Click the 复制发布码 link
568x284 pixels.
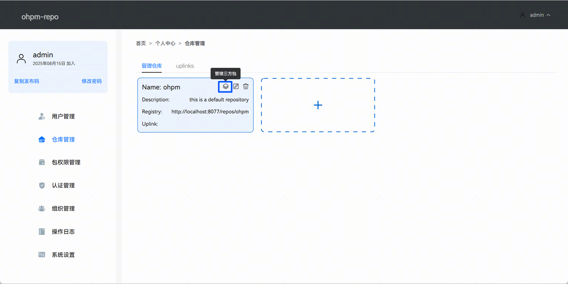point(27,81)
